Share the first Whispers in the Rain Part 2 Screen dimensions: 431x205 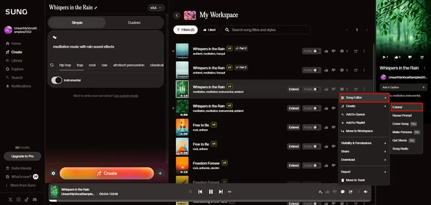(x=356, y=51)
